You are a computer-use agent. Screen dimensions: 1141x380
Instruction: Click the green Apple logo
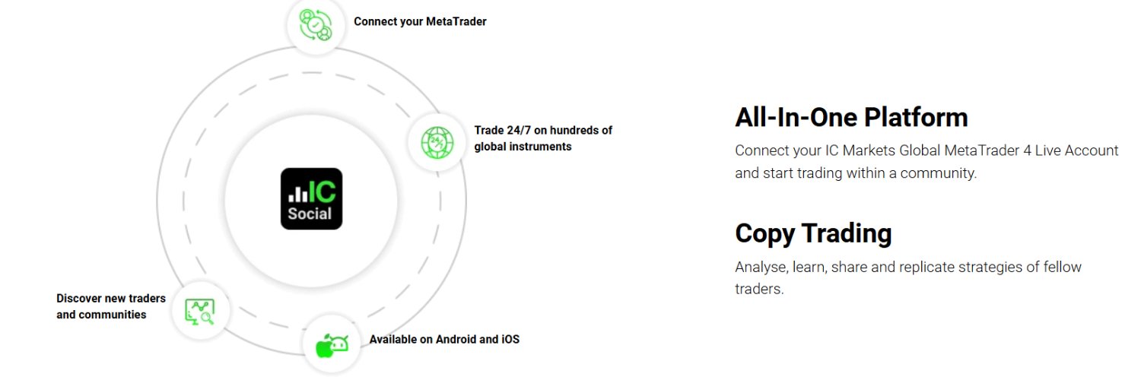(x=325, y=345)
